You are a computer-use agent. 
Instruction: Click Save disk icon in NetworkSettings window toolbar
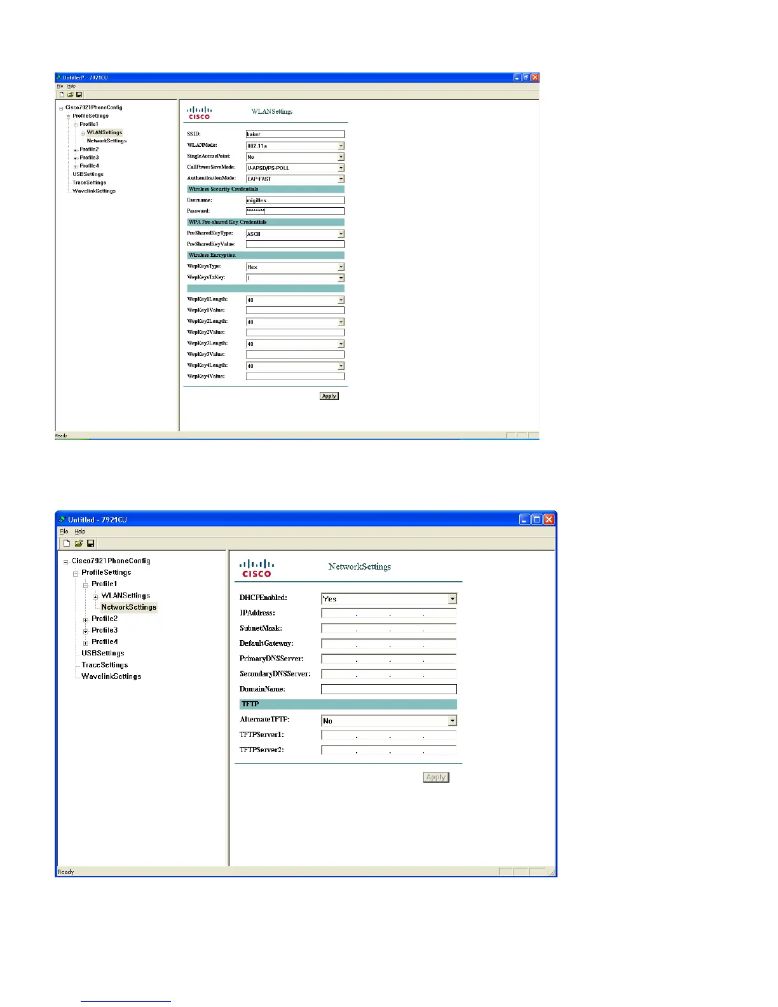91,544
